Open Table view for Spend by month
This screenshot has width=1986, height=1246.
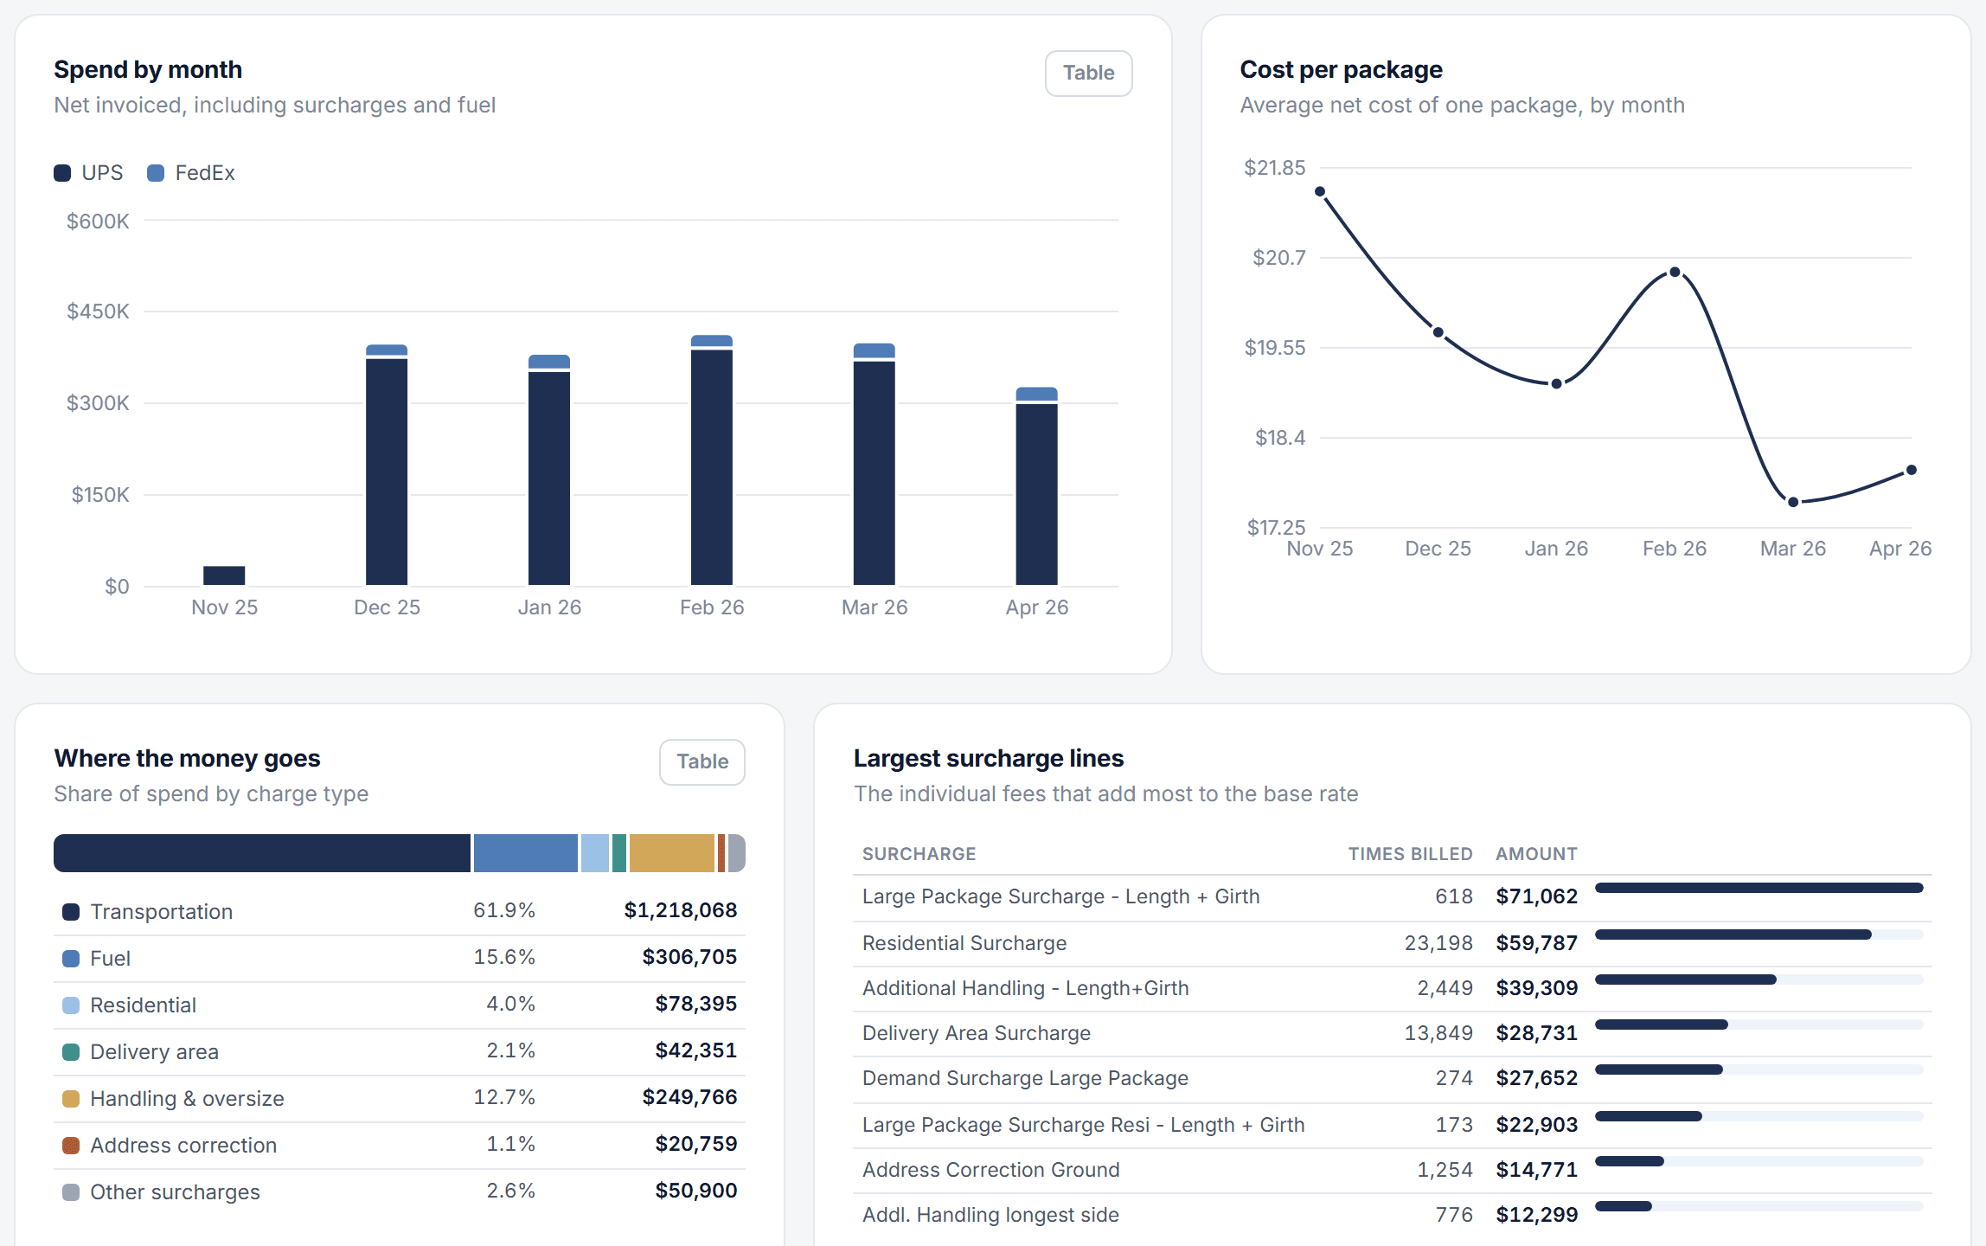[1088, 74]
